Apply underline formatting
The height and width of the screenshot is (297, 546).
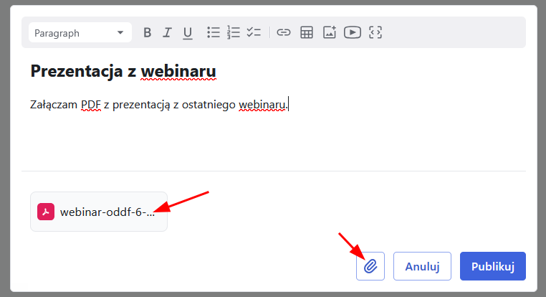click(188, 32)
